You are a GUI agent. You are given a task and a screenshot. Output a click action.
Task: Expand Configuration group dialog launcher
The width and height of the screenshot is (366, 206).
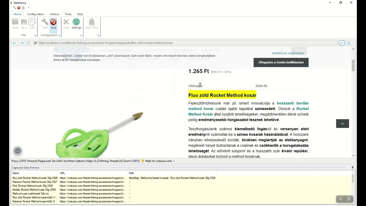pyautogui.click(x=59, y=35)
